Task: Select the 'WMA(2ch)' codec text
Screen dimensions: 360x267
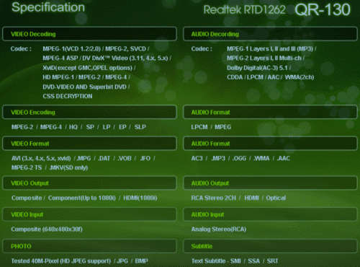Action: click(300, 77)
